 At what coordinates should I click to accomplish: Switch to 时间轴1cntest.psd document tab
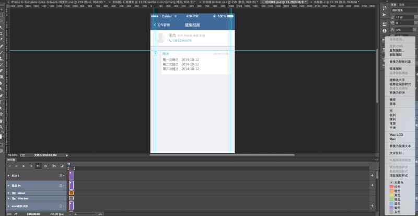230,2
